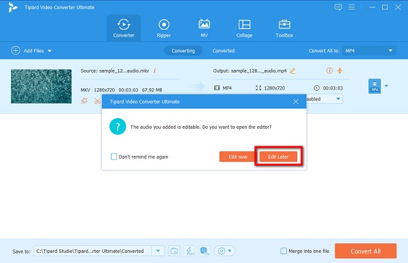Click the MP4 output format icon
Image resolution: width=408 pixels, height=263 pixels.
(x=375, y=86)
